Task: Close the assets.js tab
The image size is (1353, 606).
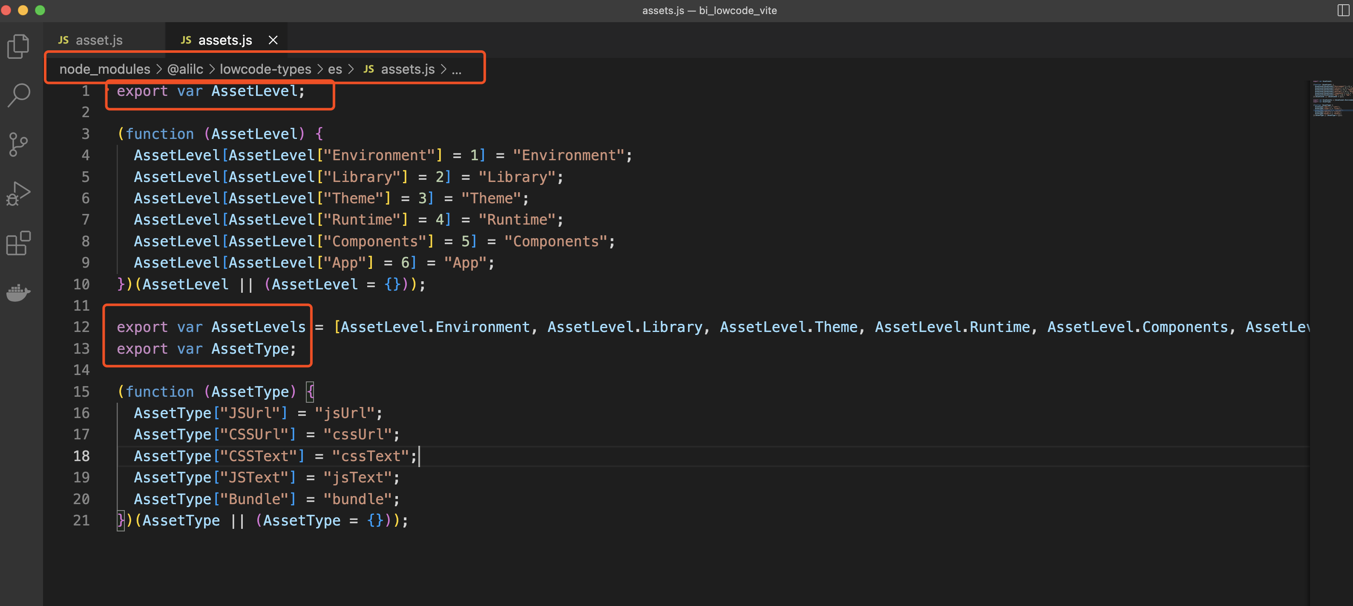Action: [273, 39]
